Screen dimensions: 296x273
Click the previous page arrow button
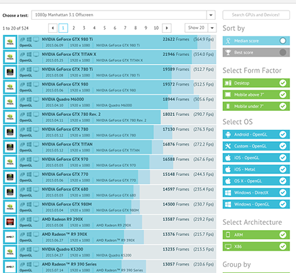[53, 28]
